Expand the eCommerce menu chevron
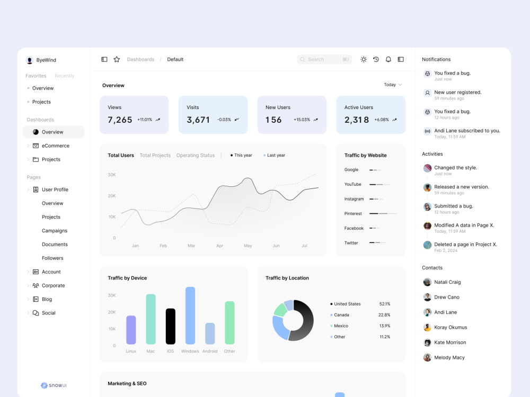 [28, 146]
